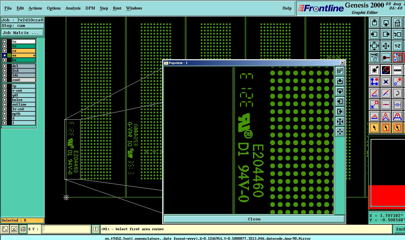Open the Help menu

point(287,8)
